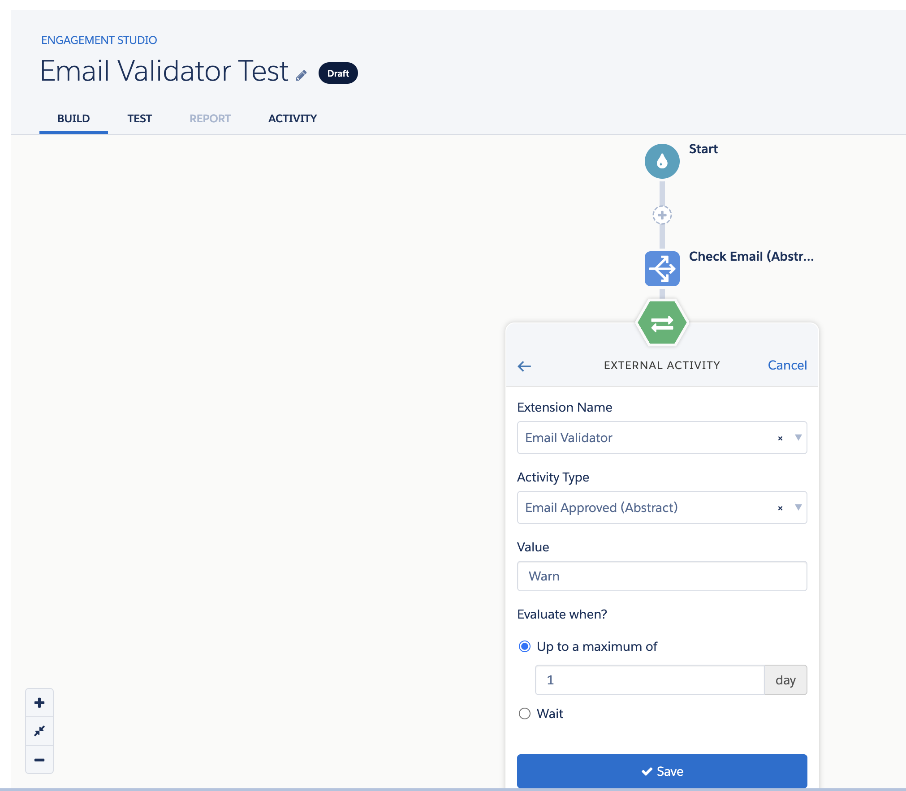Image resolution: width=906 pixels, height=791 pixels.
Task: Expand the Extension Name dropdown
Action: click(798, 438)
